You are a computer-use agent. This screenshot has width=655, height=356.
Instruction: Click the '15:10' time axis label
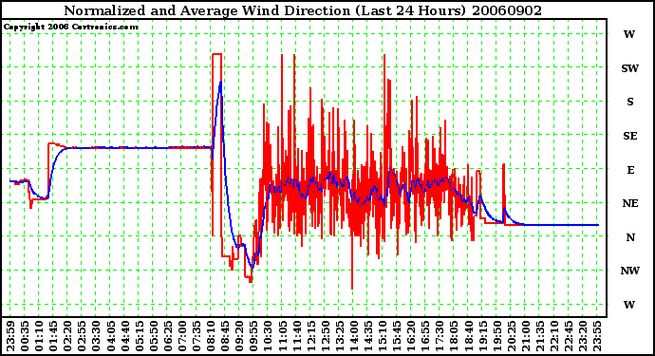(383, 336)
